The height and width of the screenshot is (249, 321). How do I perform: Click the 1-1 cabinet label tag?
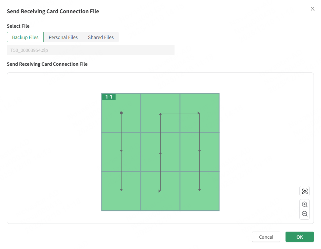[x=109, y=97]
